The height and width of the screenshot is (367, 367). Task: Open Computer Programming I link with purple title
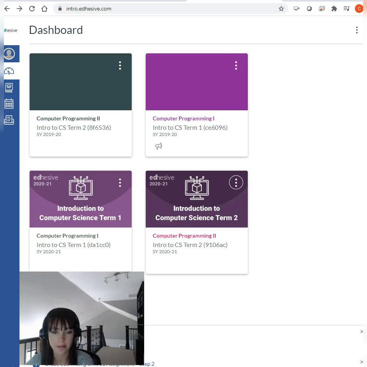[183, 118]
